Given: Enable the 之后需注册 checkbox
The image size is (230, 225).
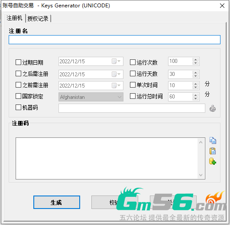Looking at the screenshot, I should [x=18, y=74].
